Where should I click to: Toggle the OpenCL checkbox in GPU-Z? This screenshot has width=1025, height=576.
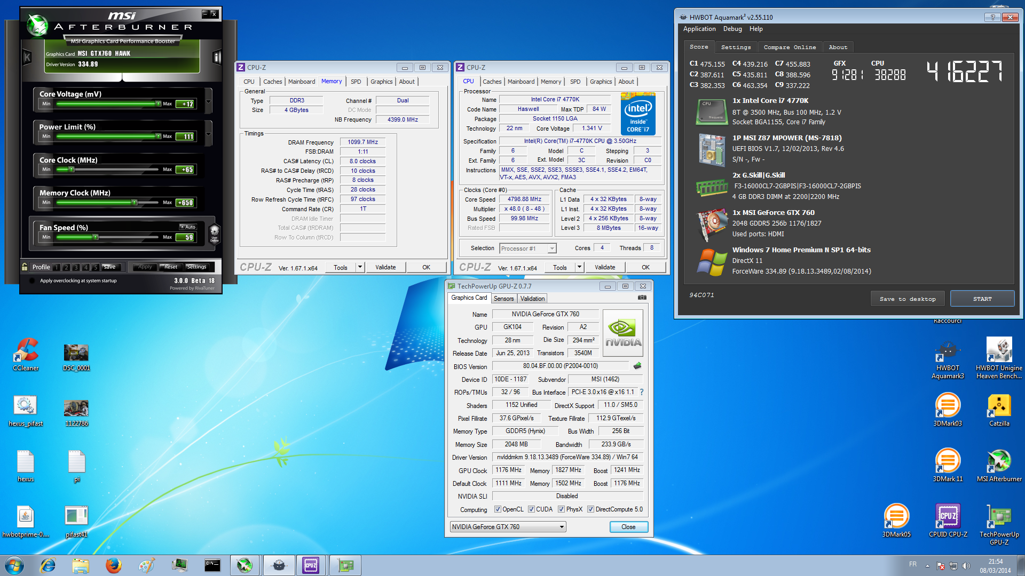pos(498,509)
